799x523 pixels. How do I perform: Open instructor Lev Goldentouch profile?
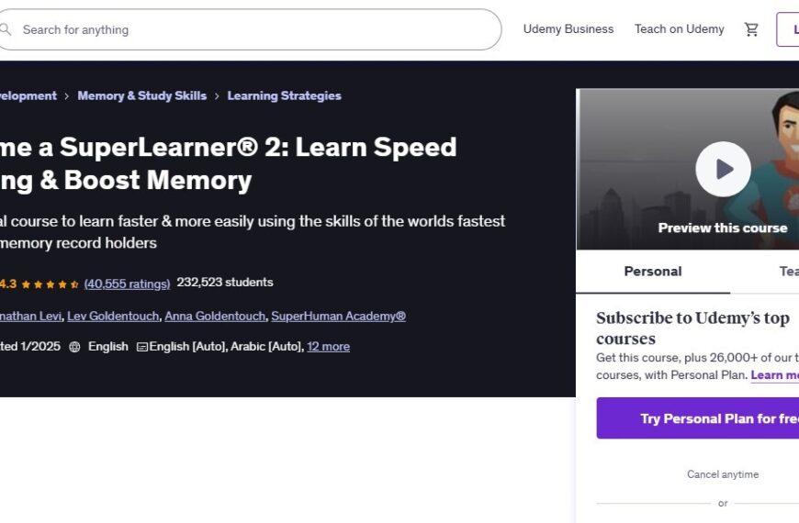(113, 317)
